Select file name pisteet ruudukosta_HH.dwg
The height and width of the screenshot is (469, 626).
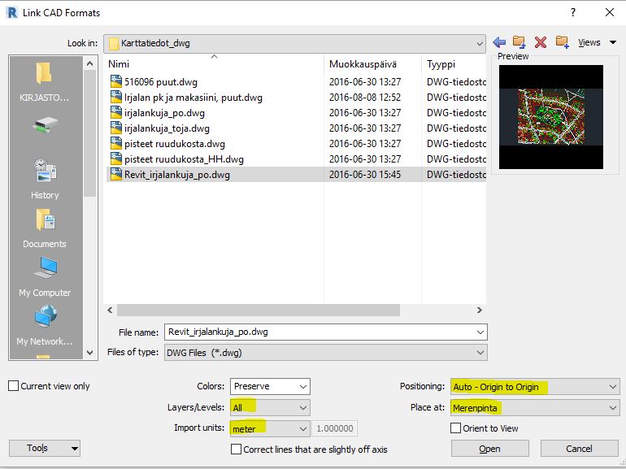click(184, 159)
